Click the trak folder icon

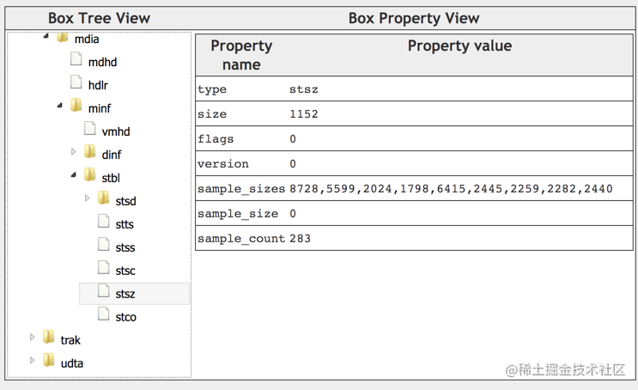49,337
